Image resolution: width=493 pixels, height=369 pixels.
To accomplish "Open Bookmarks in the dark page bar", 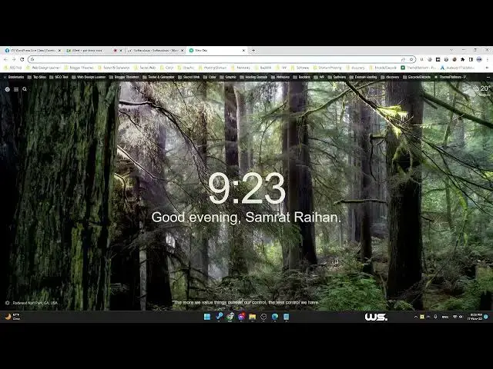I will 14,77.
